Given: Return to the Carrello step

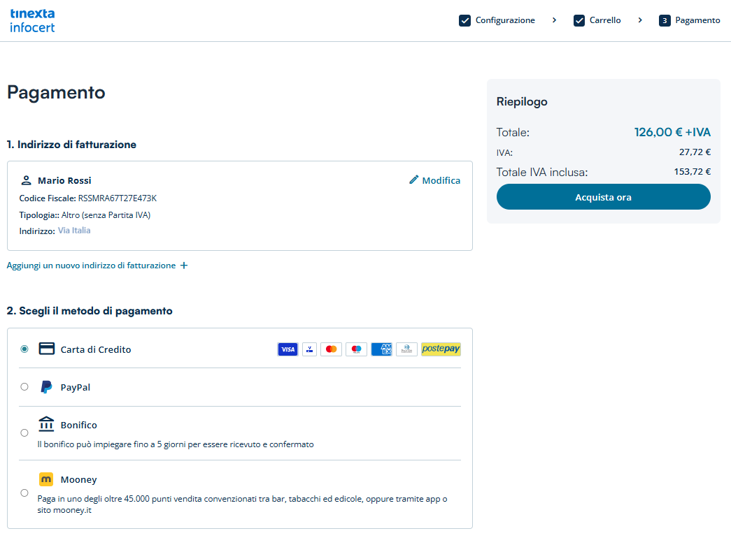Looking at the screenshot, I should click(x=597, y=20).
